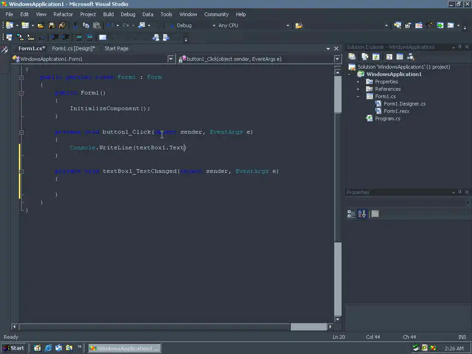The width and height of the screenshot is (472, 354).
Task: Click the New Project toolbar icon
Action: tap(10, 26)
